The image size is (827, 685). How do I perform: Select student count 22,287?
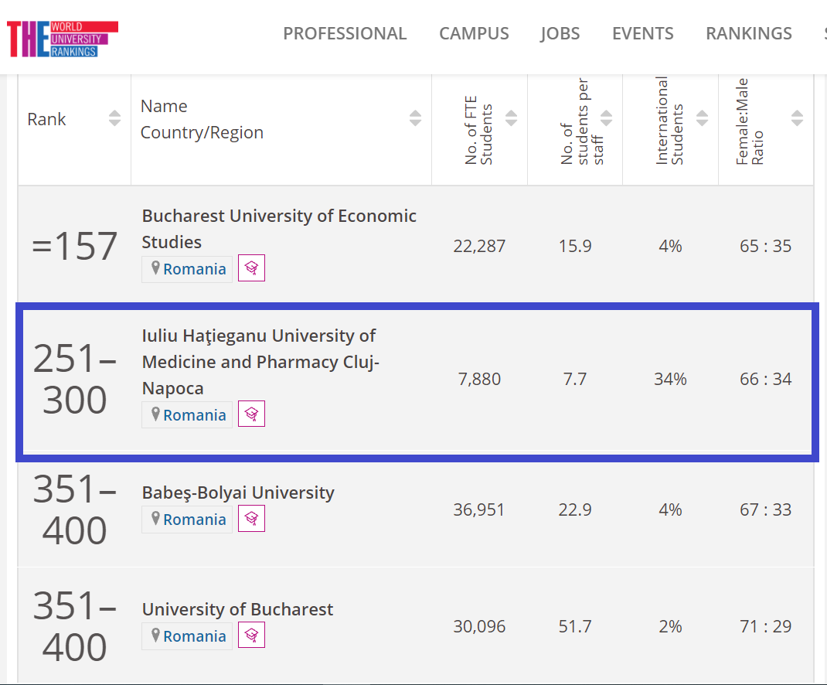[479, 246]
